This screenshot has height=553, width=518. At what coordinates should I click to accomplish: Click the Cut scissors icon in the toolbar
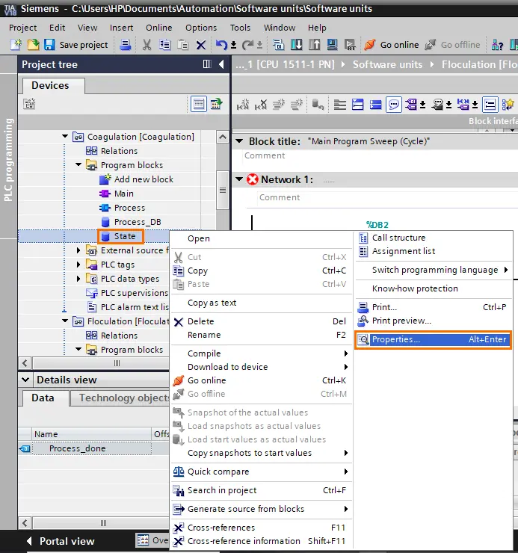[x=147, y=45]
